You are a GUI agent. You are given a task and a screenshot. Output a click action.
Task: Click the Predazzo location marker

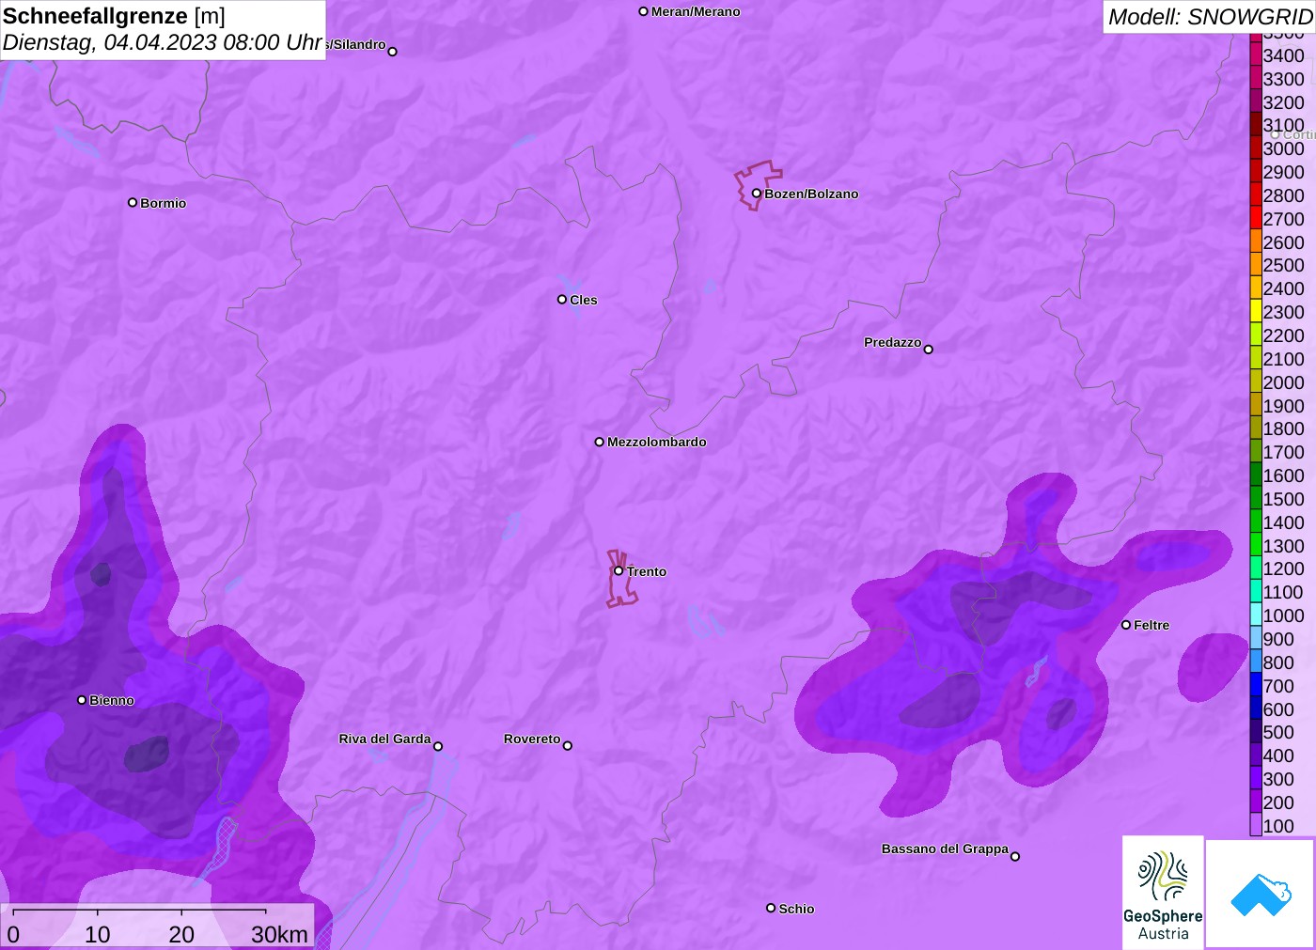click(929, 350)
